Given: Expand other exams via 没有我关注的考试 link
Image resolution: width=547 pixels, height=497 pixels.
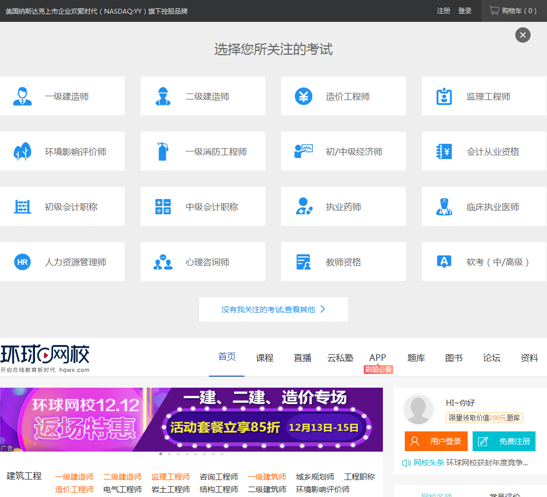Looking at the screenshot, I should pyautogui.click(x=273, y=309).
